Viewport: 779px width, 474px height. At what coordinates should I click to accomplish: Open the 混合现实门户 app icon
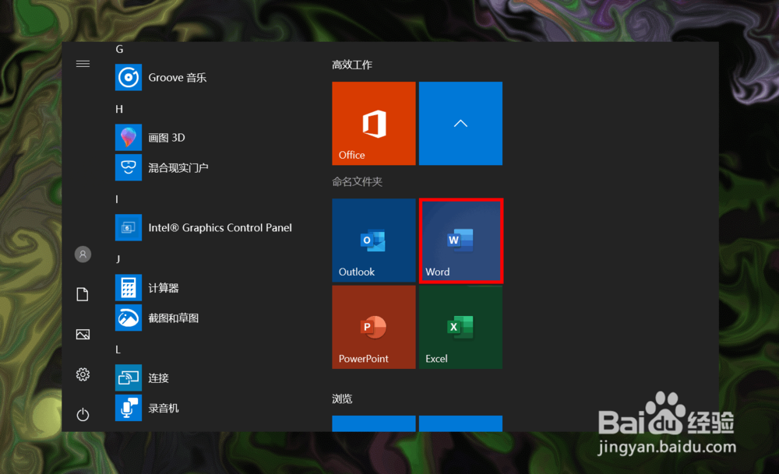[x=129, y=168]
